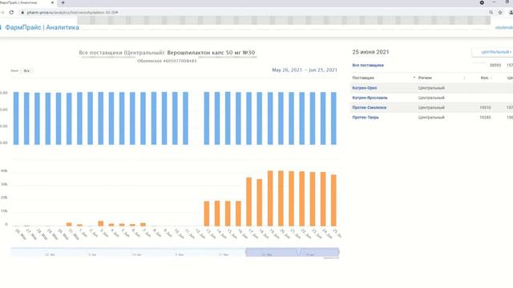Reload the page with the refresh icon
This screenshot has height=288, width=513.
pos(11,13)
